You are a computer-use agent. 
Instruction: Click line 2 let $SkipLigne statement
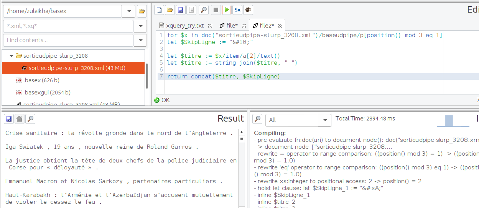[210, 42]
